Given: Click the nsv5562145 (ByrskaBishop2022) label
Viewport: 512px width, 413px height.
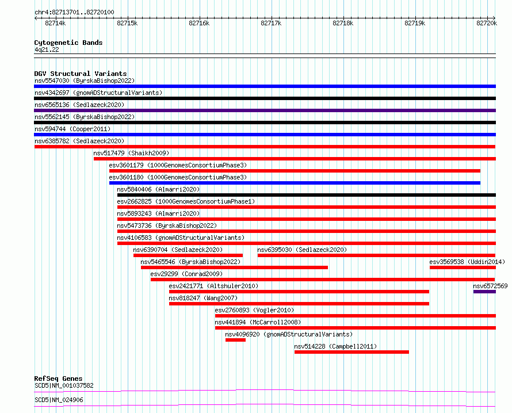Looking at the screenshot, I should coord(85,117).
